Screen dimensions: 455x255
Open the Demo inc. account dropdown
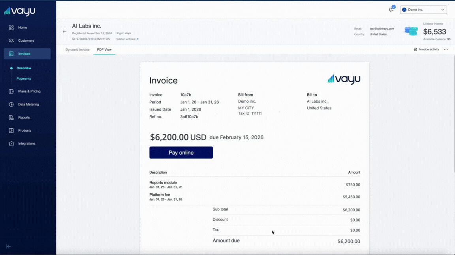click(x=423, y=9)
